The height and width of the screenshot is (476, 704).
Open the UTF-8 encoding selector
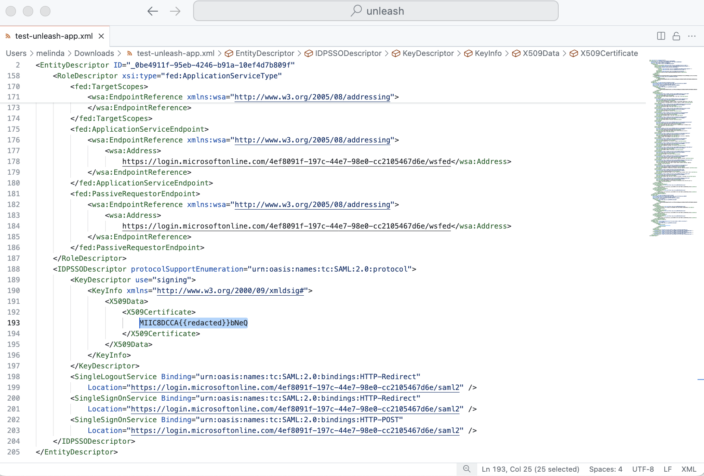[643, 469]
